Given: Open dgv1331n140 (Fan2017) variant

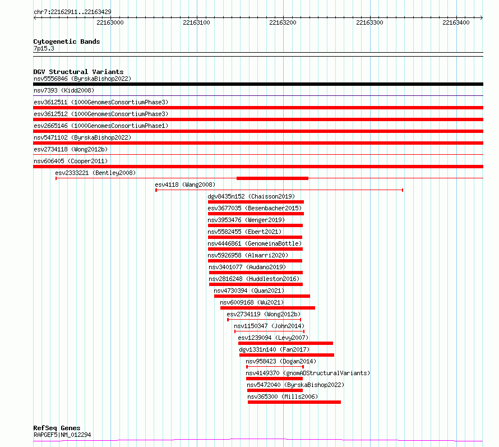Looking at the screenshot, I should tap(274, 349).
